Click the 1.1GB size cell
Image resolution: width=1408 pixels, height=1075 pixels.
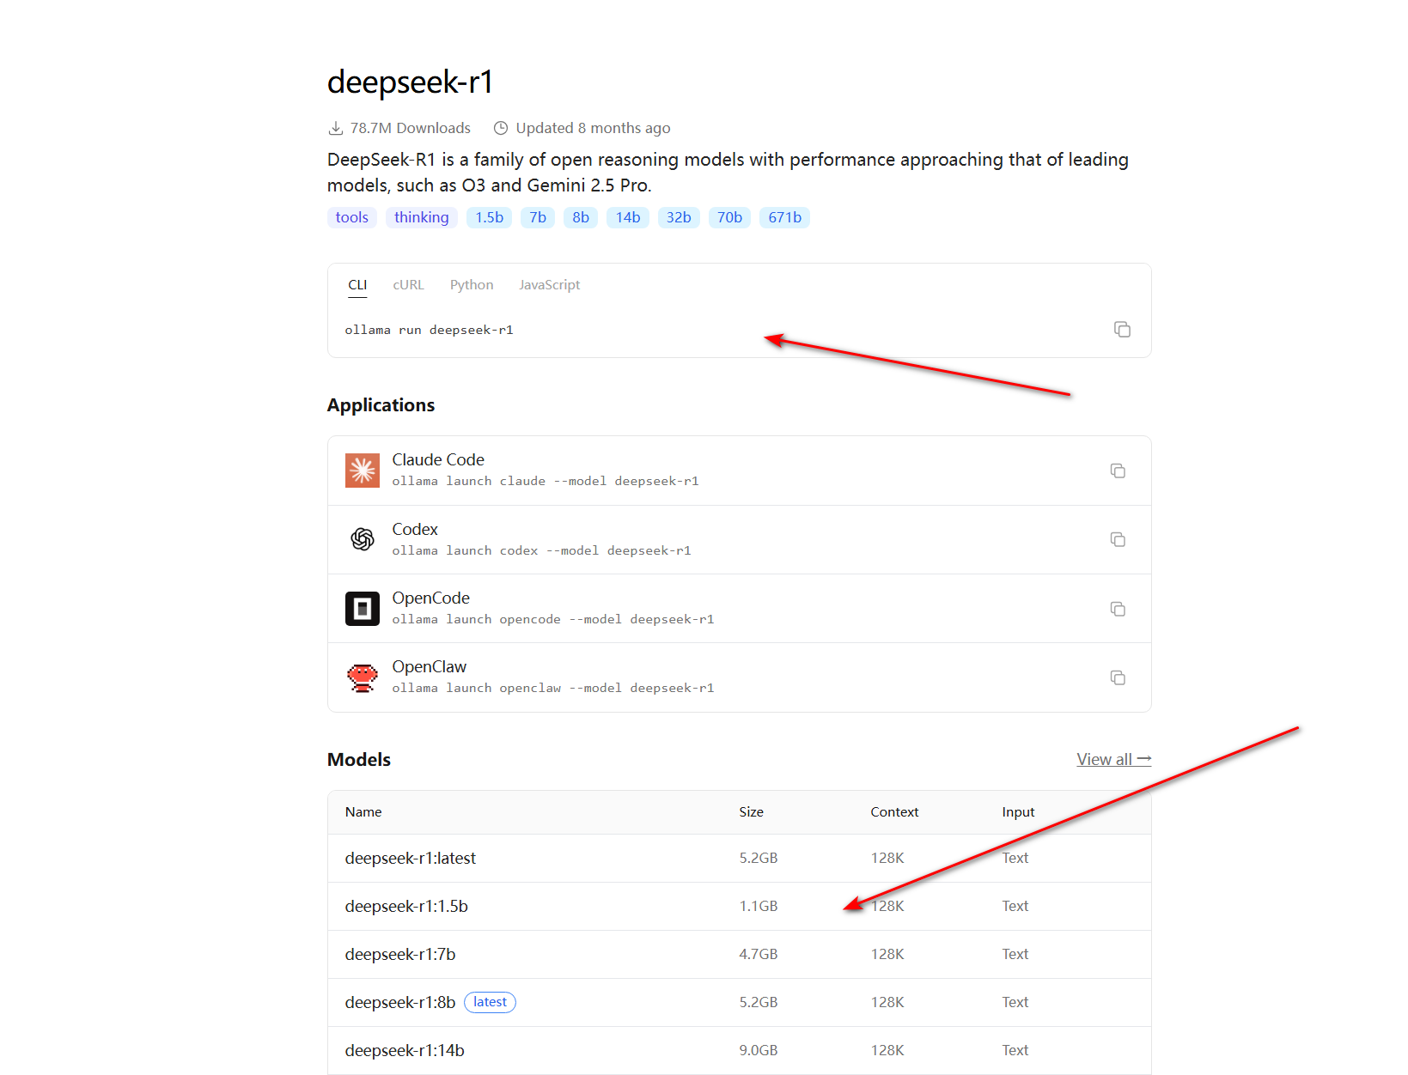pos(759,906)
